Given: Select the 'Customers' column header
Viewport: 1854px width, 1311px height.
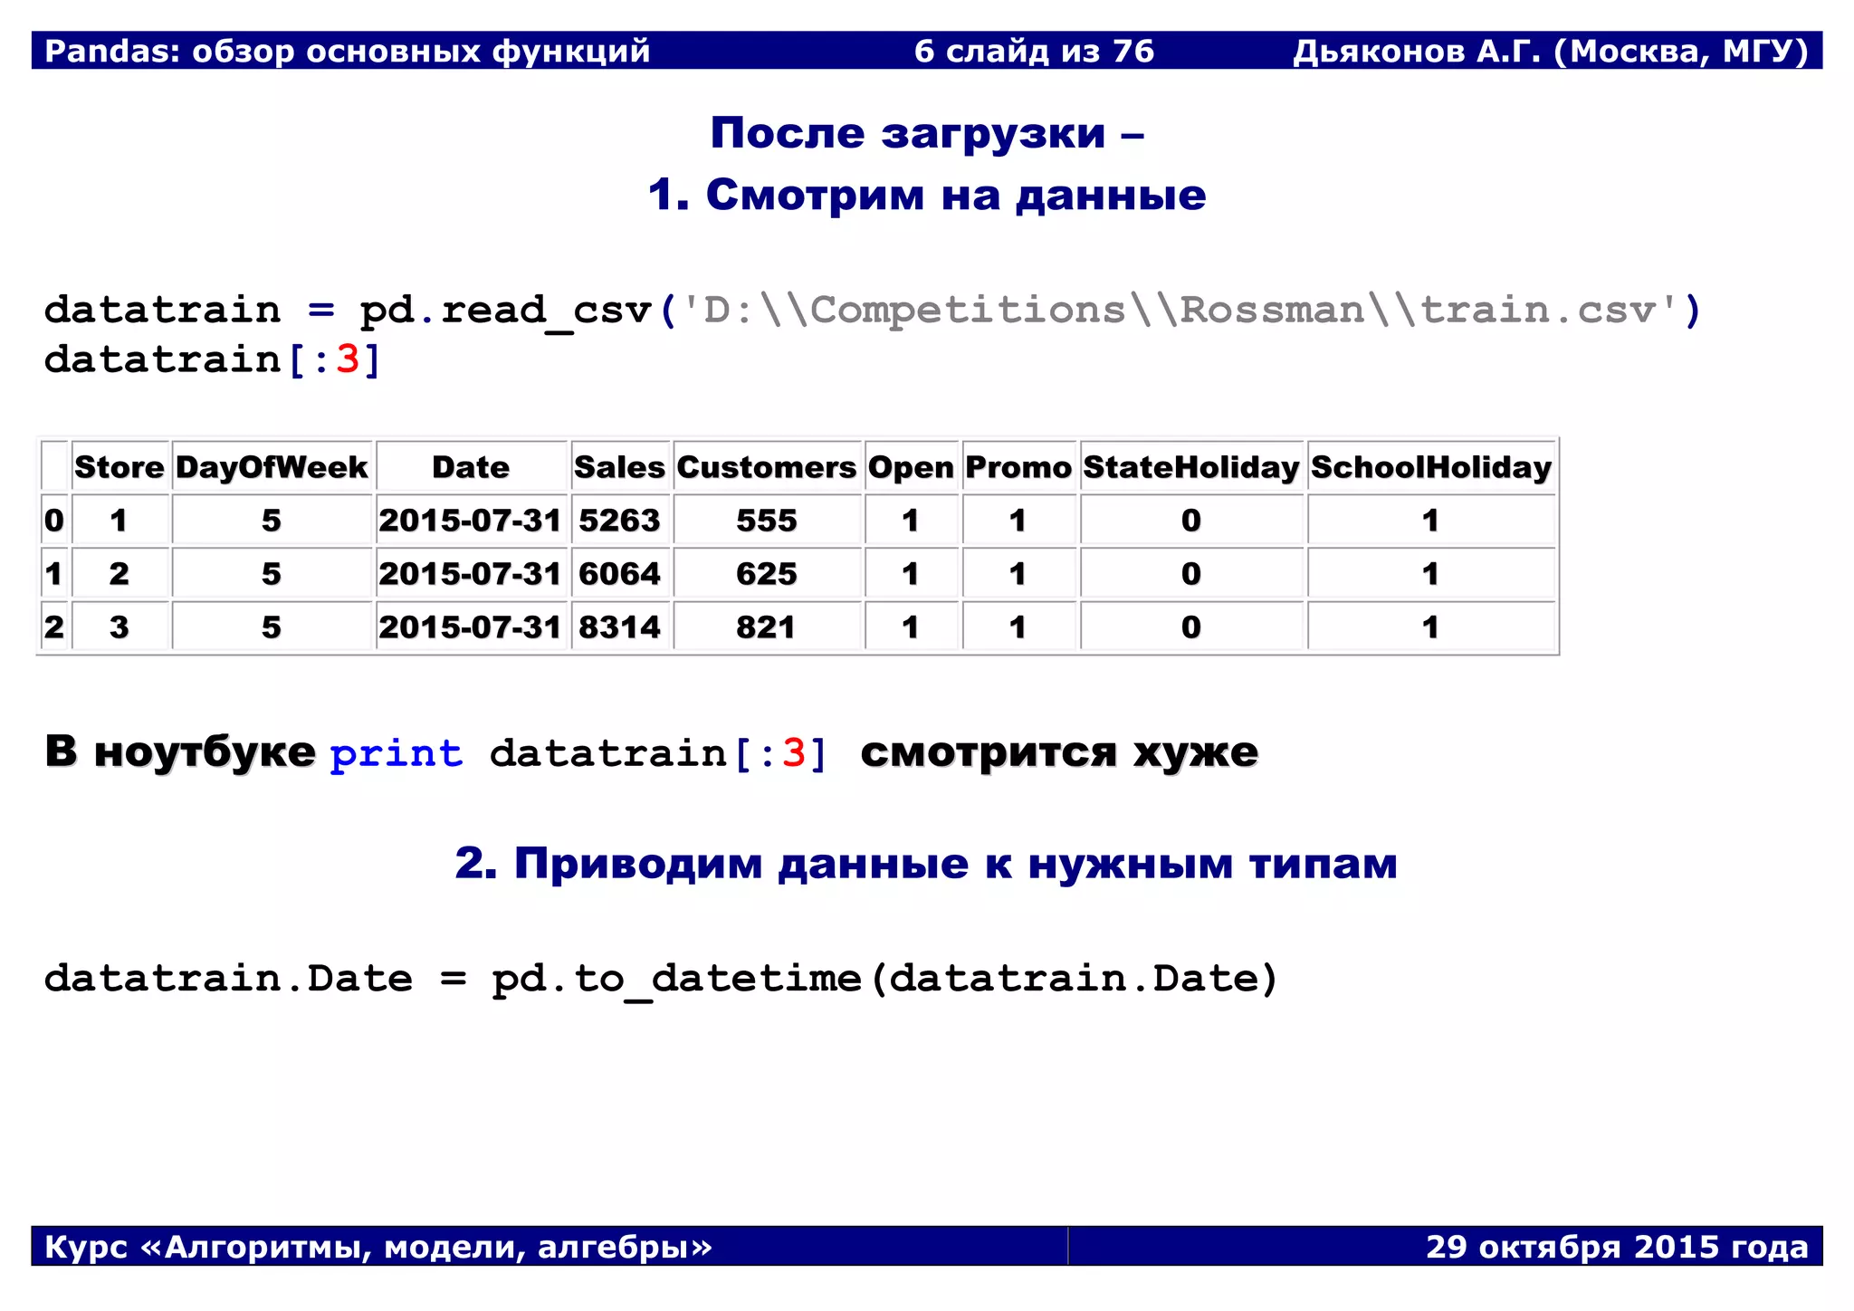Looking at the screenshot, I should (767, 467).
